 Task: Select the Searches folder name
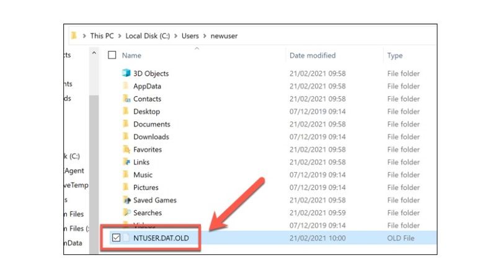(148, 213)
